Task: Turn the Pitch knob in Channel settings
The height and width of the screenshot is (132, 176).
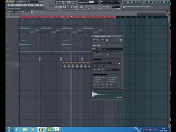Action: 103,40
